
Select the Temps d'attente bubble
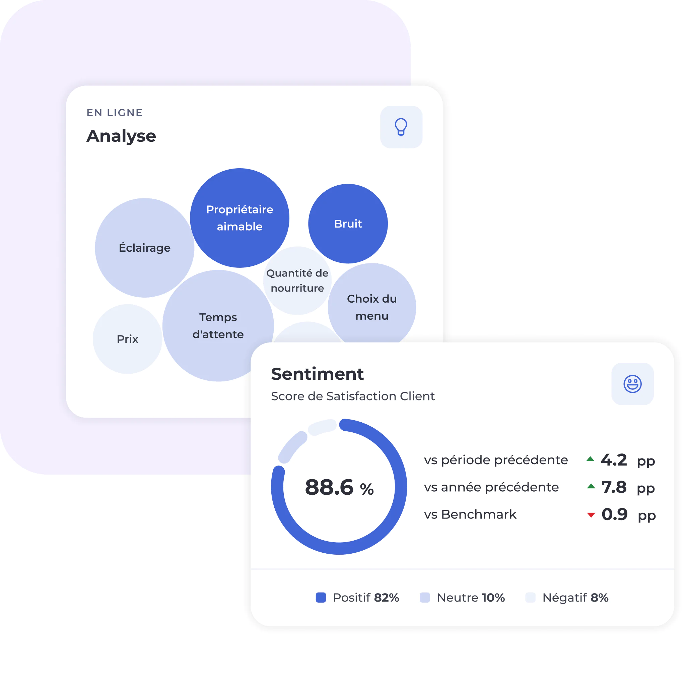(218, 325)
